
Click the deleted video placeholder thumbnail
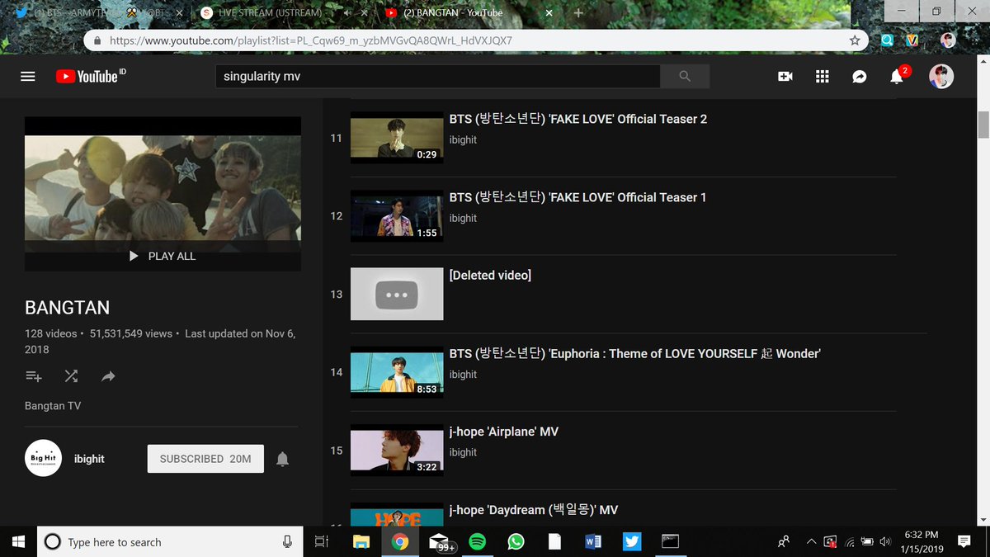click(397, 294)
